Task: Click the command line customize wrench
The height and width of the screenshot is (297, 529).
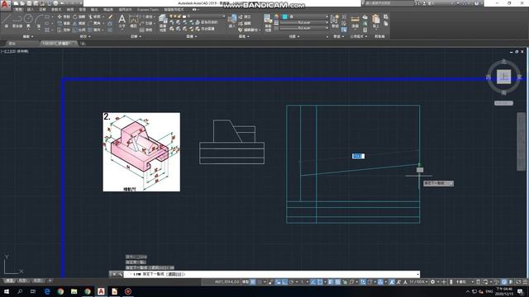Action: (121, 274)
